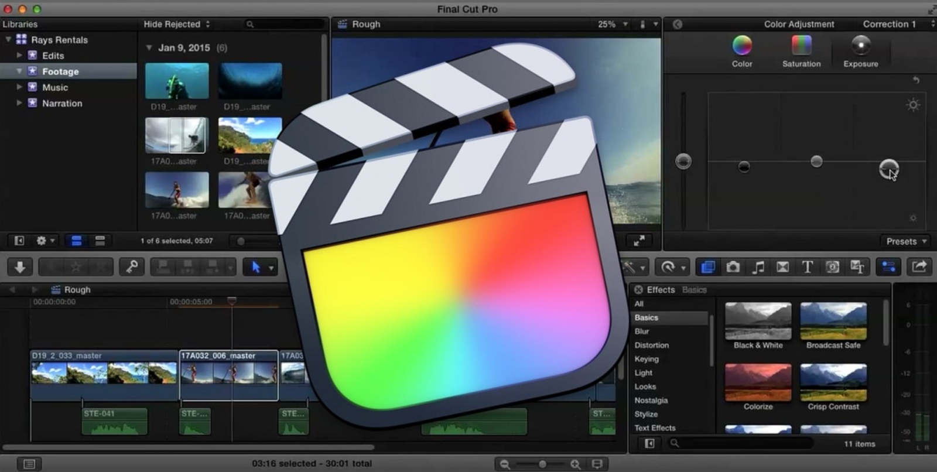Open the viewer 25% zoom dropdown
Viewport: 937px width, 472px height.
click(x=613, y=24)
